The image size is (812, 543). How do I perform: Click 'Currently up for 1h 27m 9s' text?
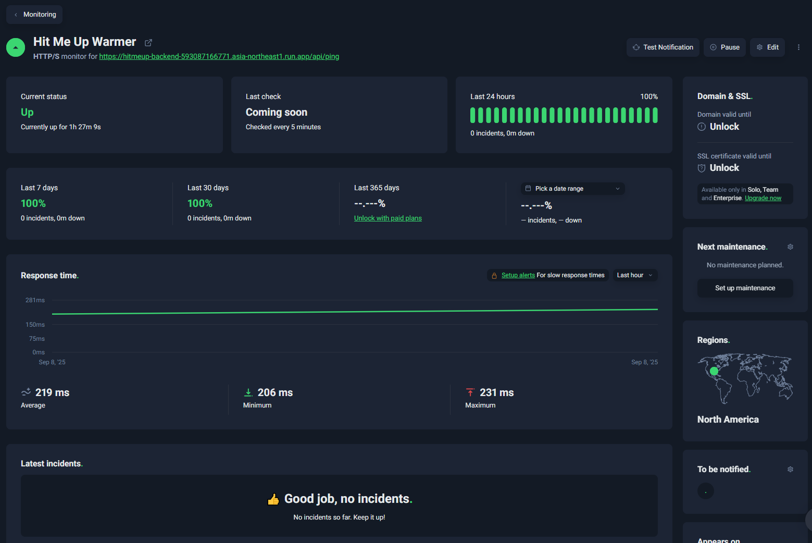pyautogui.click(x=61, y=127)
